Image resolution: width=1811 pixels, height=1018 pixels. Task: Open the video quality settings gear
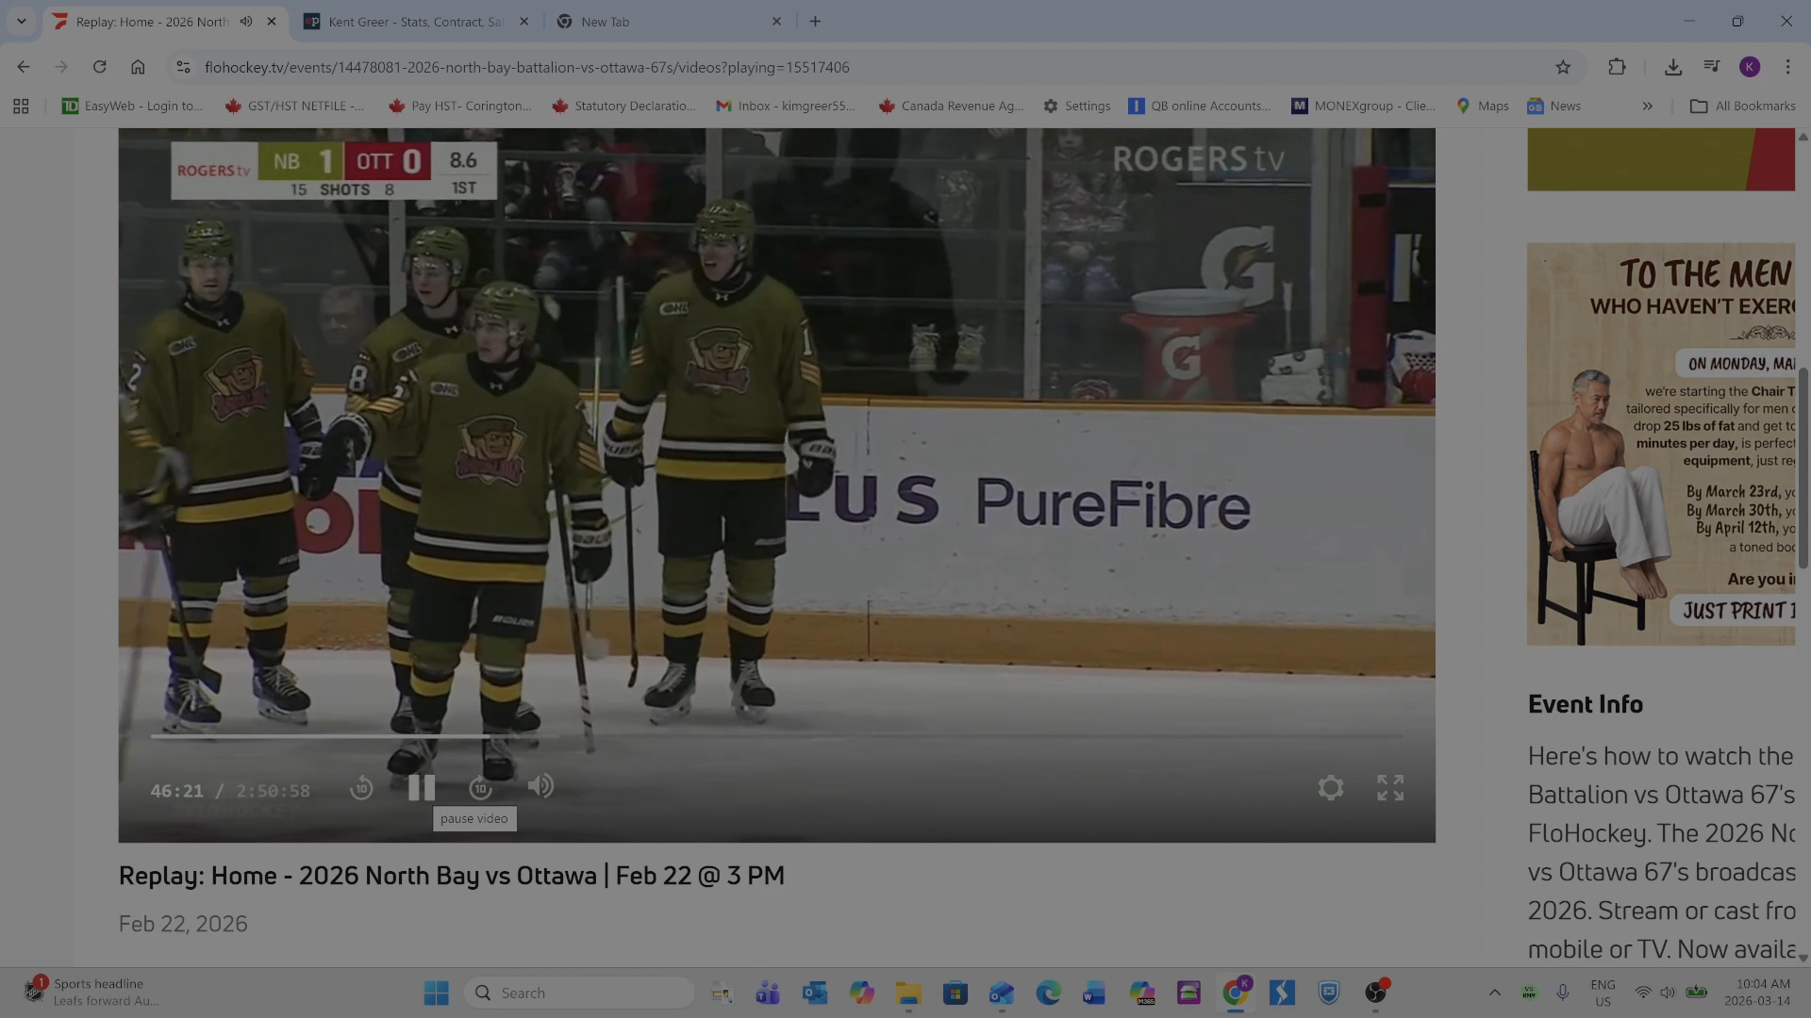point(1330,787)
